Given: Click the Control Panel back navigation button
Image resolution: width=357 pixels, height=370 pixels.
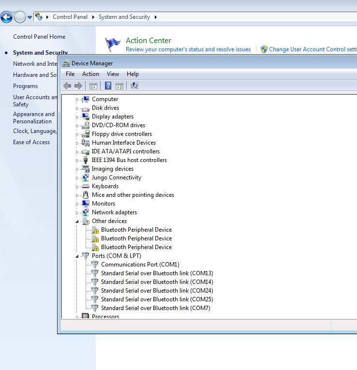Looking at the screenshot, I should pos(6,17).
